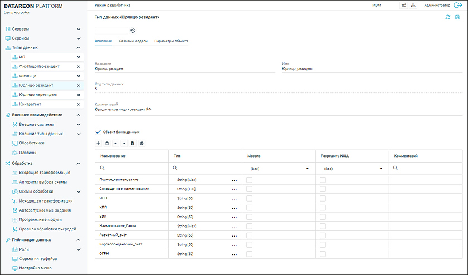Click the delete row trash icon
Image resolution: width=468 pixels, height=275 pixels.
coord(107,143)
